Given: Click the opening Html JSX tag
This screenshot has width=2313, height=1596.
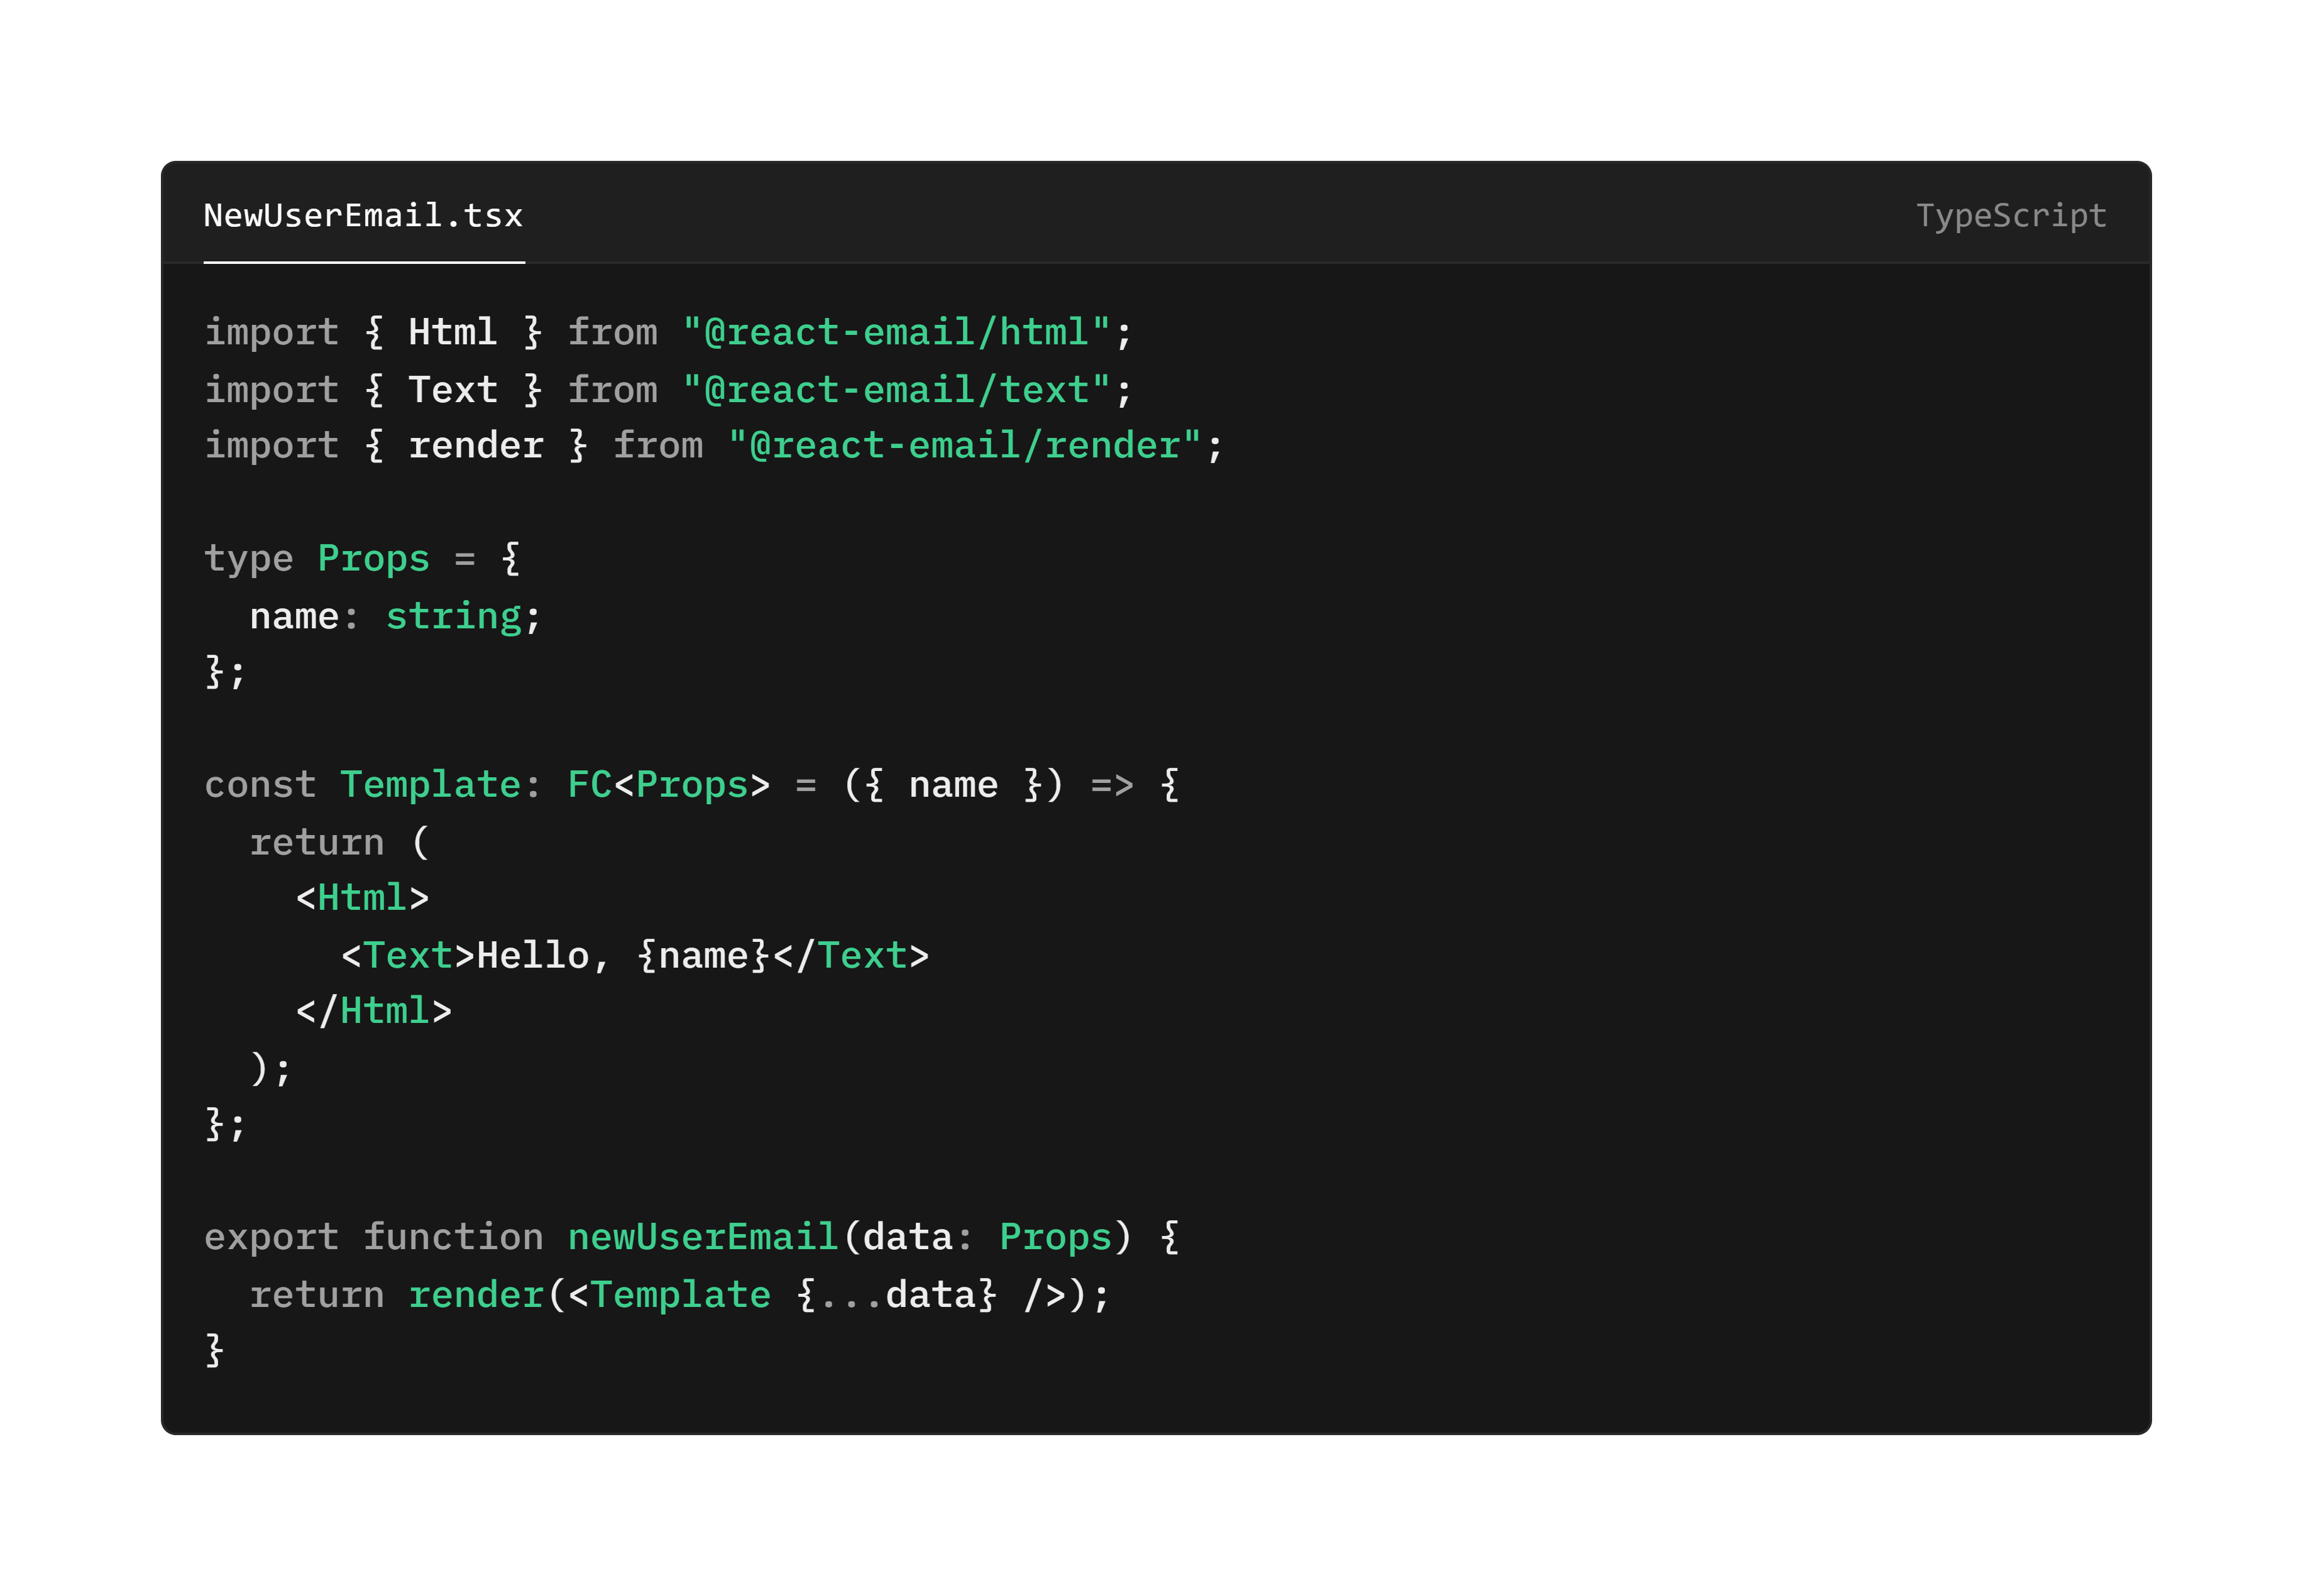Looking at the screenshot, I should pyautogui.click(x=362, y=898).
